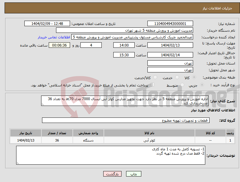This screenshot has height=182, width=240.
Task: Click the remaining days field showing 4
Action: pyautogui.click(x=91, y=45)
